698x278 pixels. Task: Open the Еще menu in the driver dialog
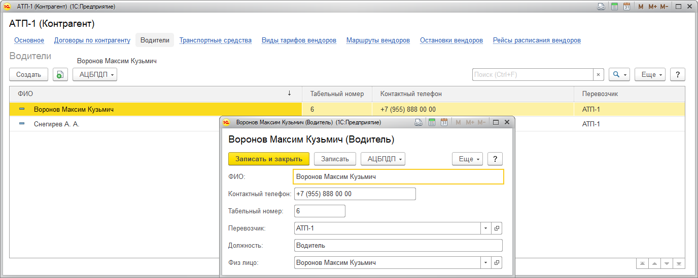pos(467,159)
